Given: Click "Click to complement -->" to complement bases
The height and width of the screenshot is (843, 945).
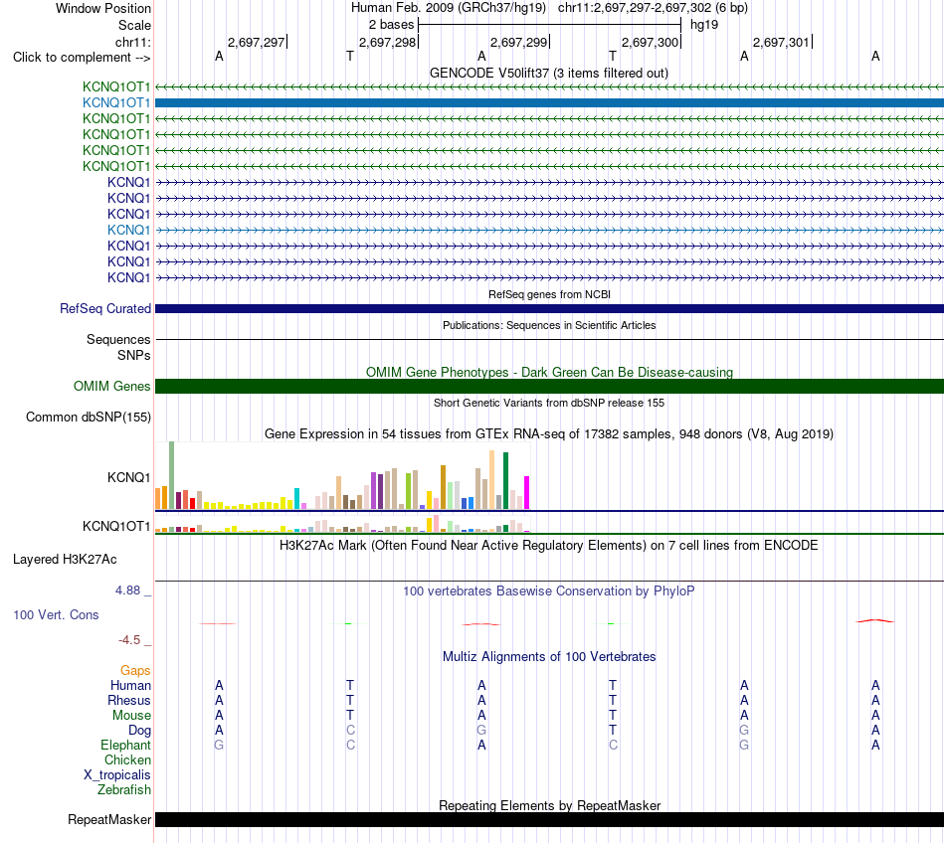Looking at the screenshot, I should point(82,58).
